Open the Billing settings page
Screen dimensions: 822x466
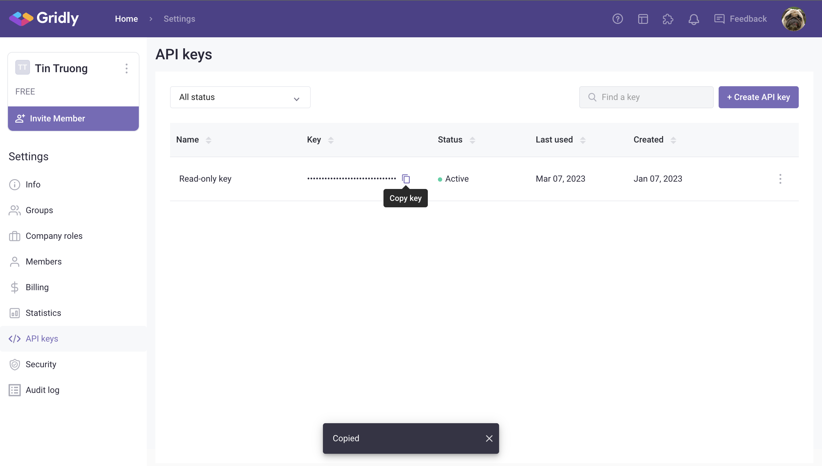click(x=37, y=287)
